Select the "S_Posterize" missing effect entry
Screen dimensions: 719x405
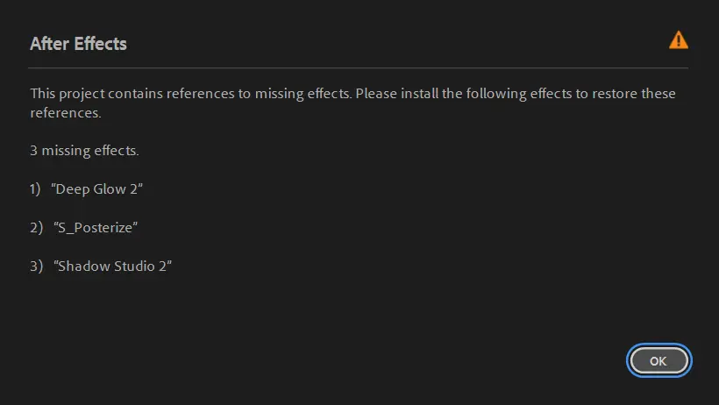[96, 228]
